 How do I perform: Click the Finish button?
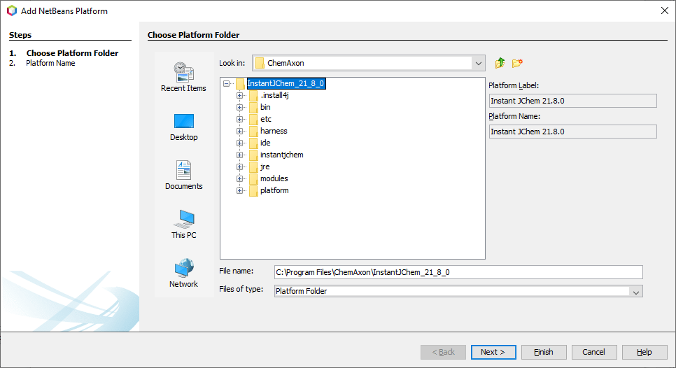544,352
